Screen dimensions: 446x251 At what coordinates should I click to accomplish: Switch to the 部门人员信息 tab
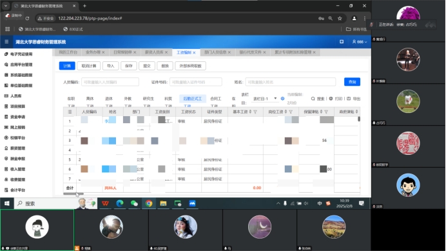point(215,52)
